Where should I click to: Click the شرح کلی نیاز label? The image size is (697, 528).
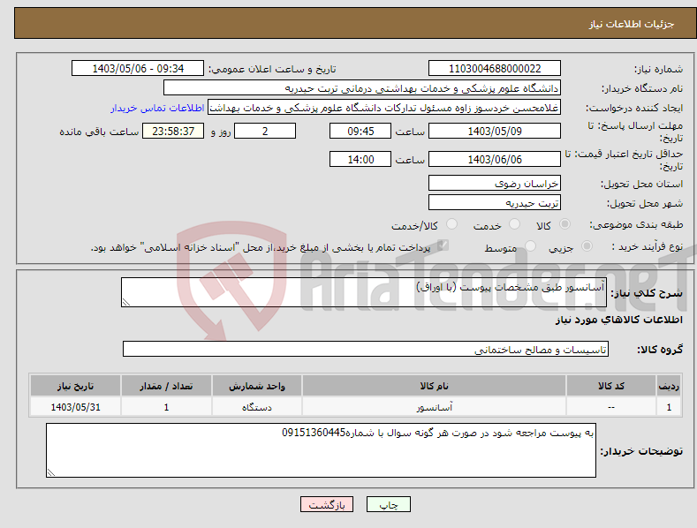pos(647,293)
